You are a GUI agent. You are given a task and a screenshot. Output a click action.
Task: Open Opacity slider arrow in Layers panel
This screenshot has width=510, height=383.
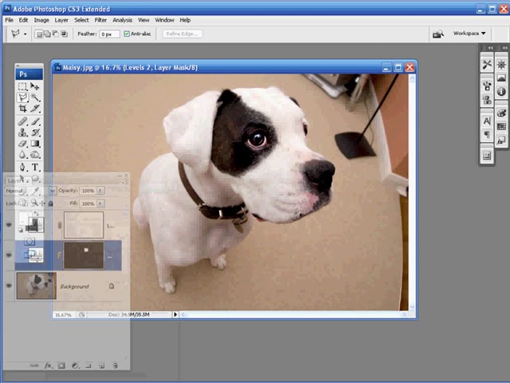click(100, 190)
